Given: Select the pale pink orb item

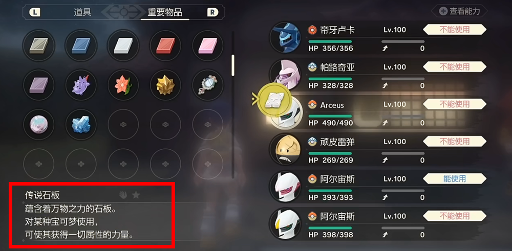Looking at the screenshot, I should (x=38, y=125).
